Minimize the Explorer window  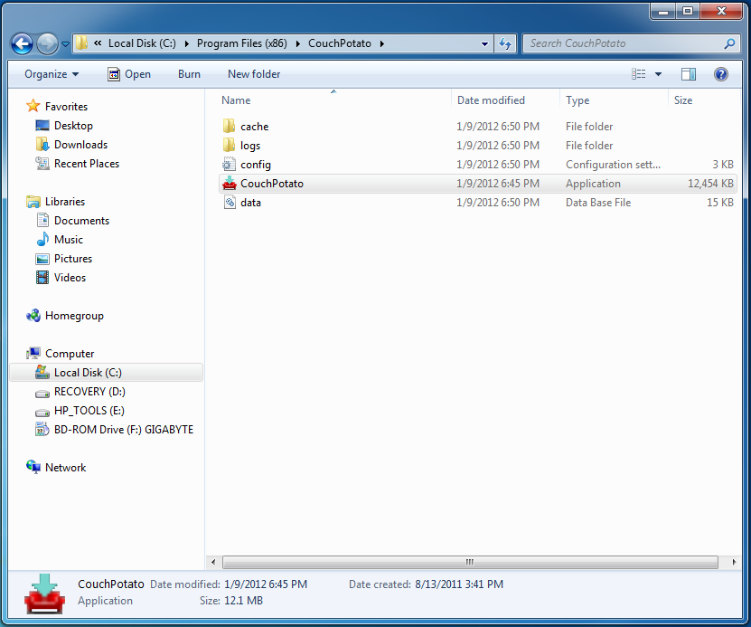point(663,11)
